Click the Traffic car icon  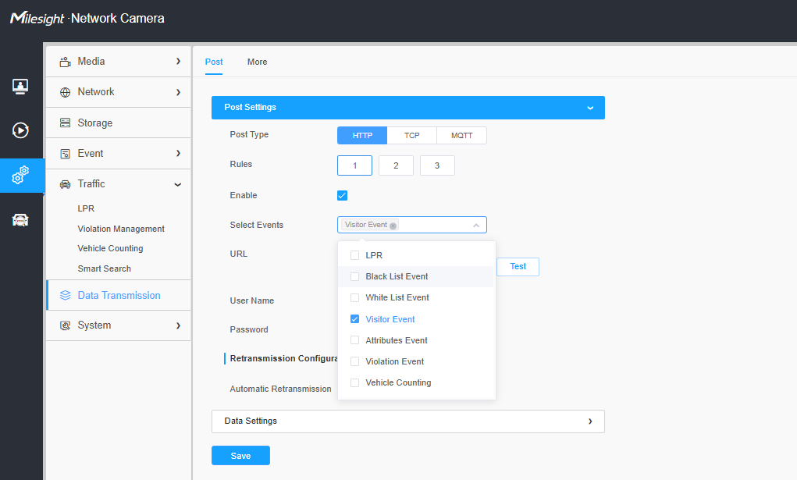pyautogui.click(x=65, y=184)
